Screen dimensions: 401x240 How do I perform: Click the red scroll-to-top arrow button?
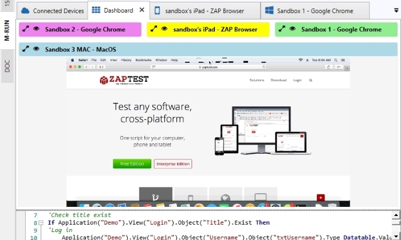(321, 197)
